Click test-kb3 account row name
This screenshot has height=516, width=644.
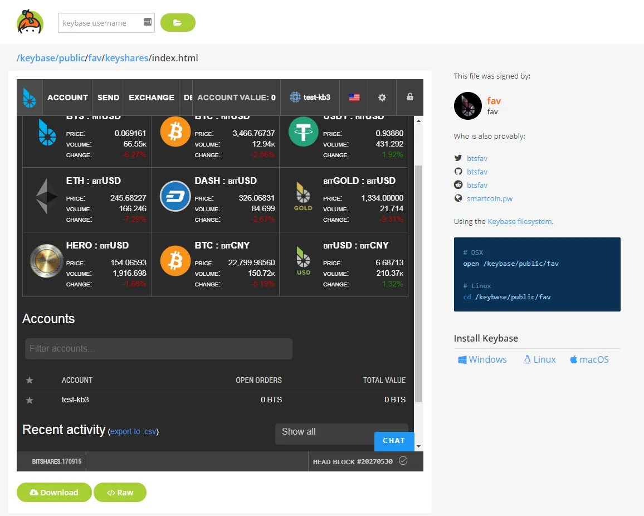75,400
